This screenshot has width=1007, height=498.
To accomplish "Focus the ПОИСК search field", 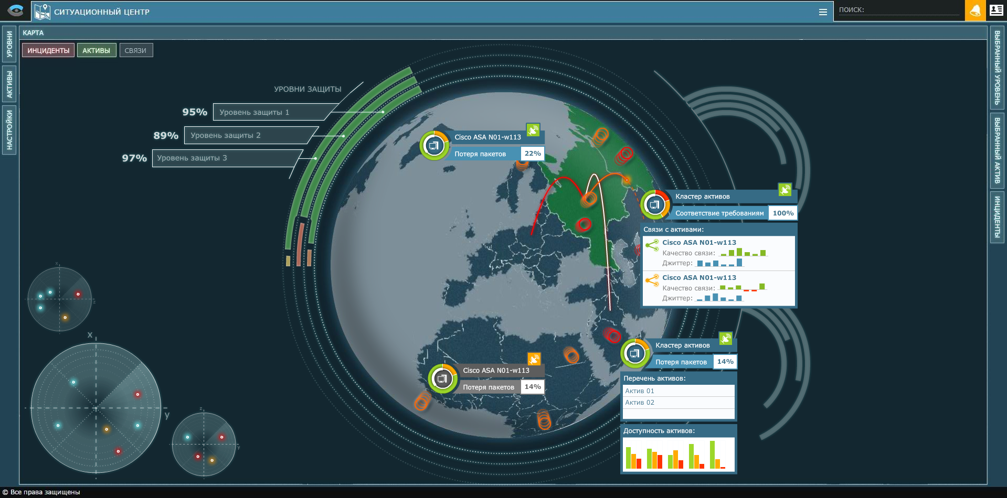I will click(899, 10).
